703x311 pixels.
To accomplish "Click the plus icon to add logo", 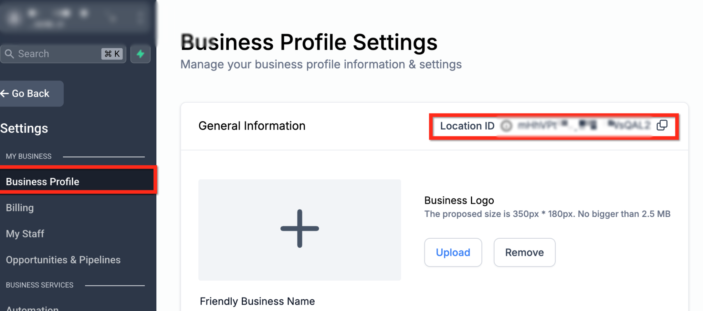I will (x=299, y=229).
